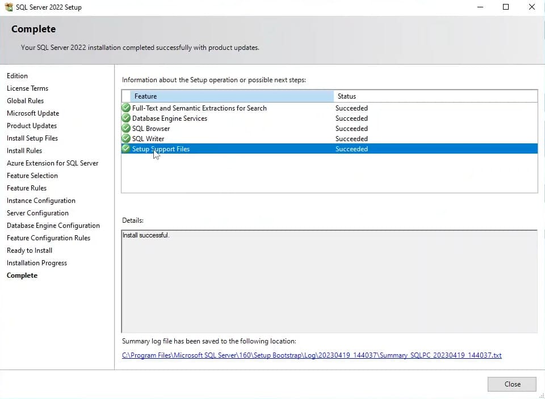Click the SQL Server Setup title bar icon

tap(9, 7)
